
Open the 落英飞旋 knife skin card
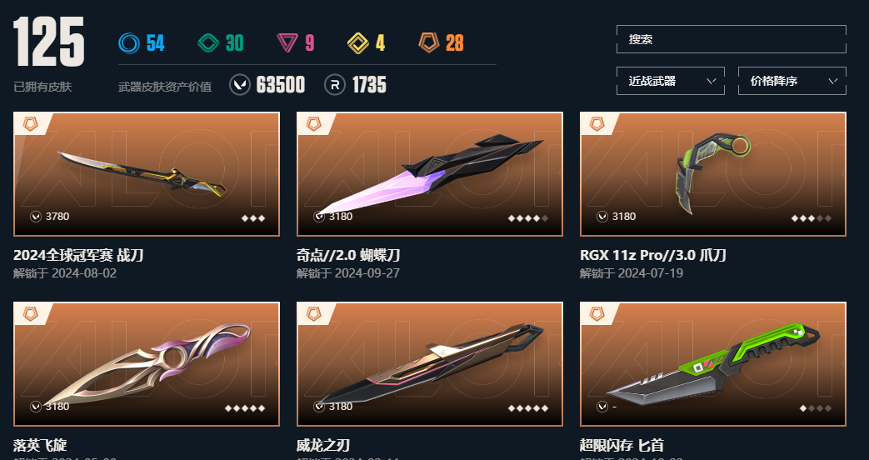point(147,364)
